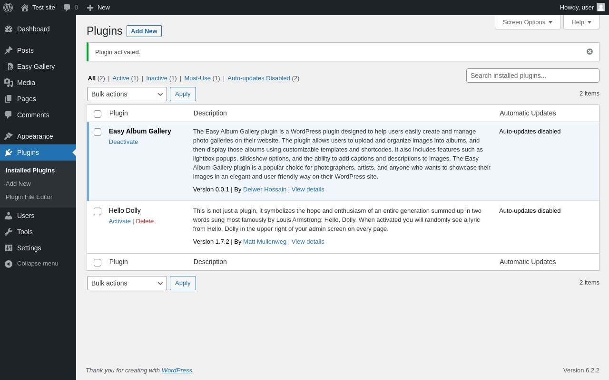Click Collapse menu label
The image size is (609, 380).
pos(38,264)
